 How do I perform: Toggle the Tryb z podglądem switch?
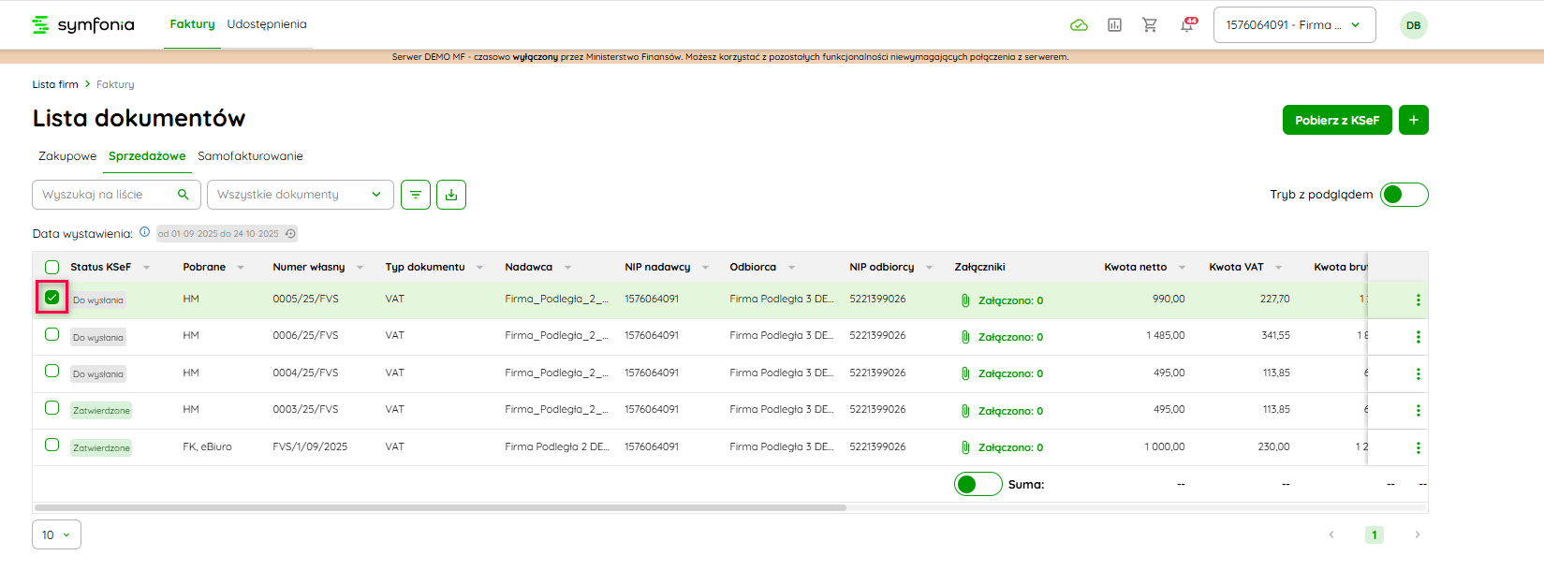tap(1404, 195)
